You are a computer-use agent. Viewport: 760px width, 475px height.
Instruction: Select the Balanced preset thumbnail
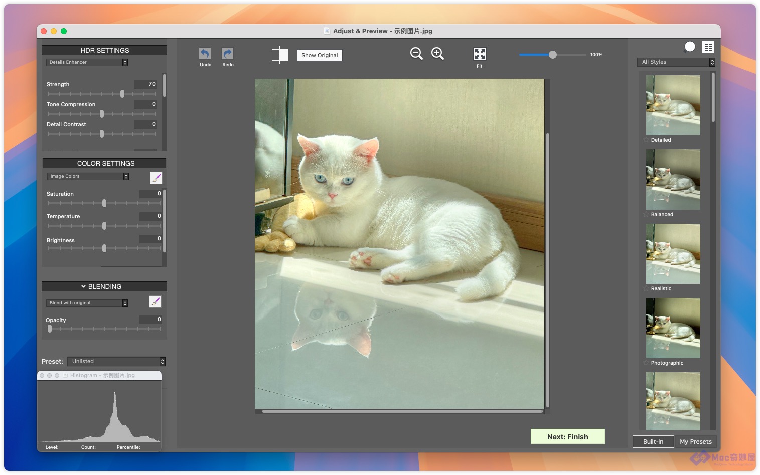click(673, 180)
